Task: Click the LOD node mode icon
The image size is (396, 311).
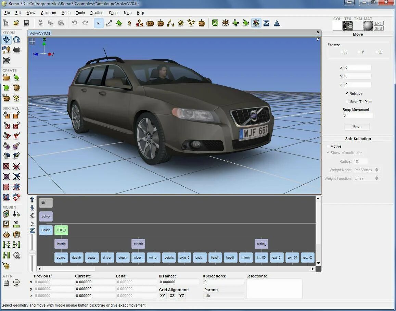Action: pos(150,23)
